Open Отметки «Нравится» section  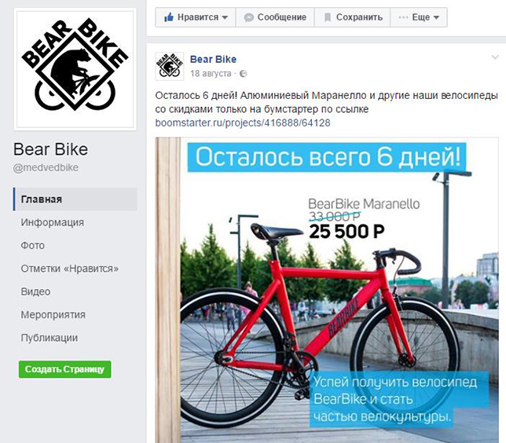[70, 269]
